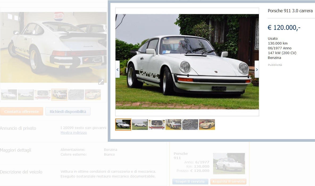
Task: Select the first lightbox thumbnail, front view on grass
Action: point(123,124)
